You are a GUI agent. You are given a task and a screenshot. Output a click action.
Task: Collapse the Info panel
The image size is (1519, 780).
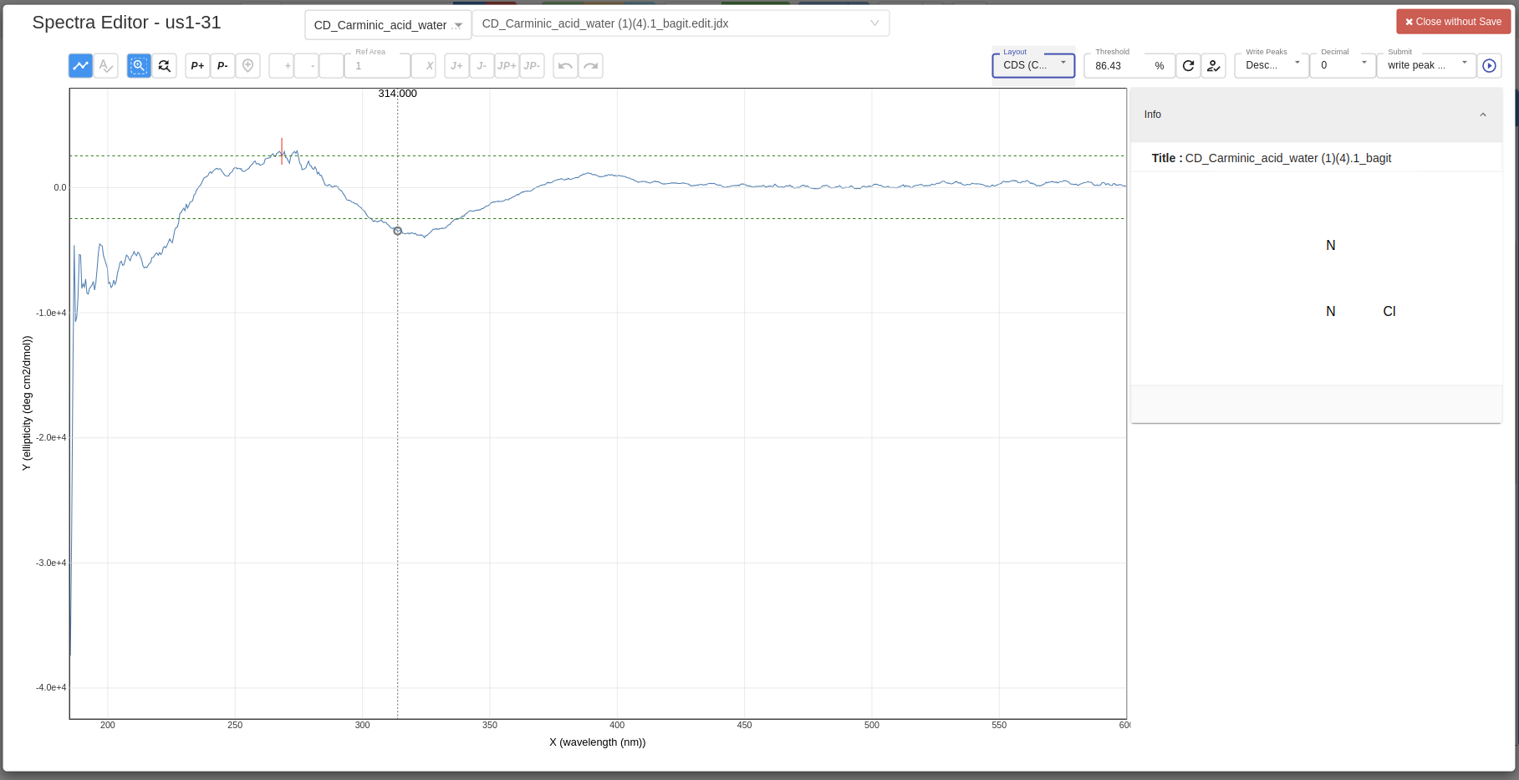click(x=1483, y=114)
